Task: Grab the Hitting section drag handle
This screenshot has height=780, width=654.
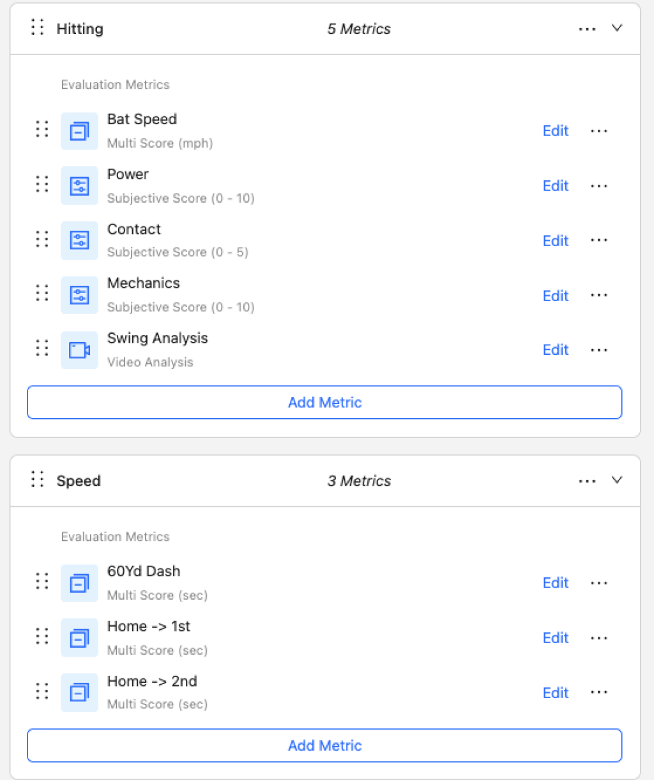Action: (x=38, y=27)
